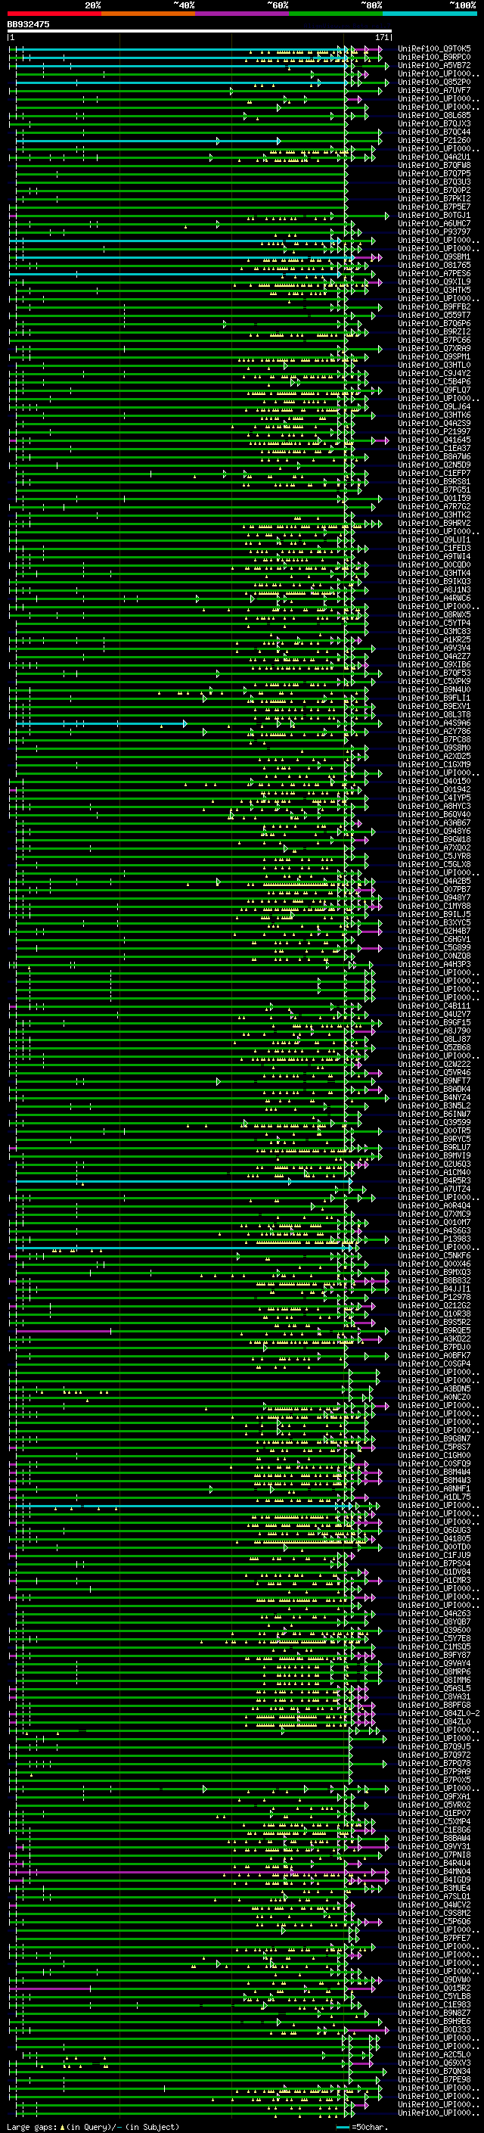The image size is (484, 2133).
Task: Click on UniRef100_B8BAW4
Action: [434, 1837]
